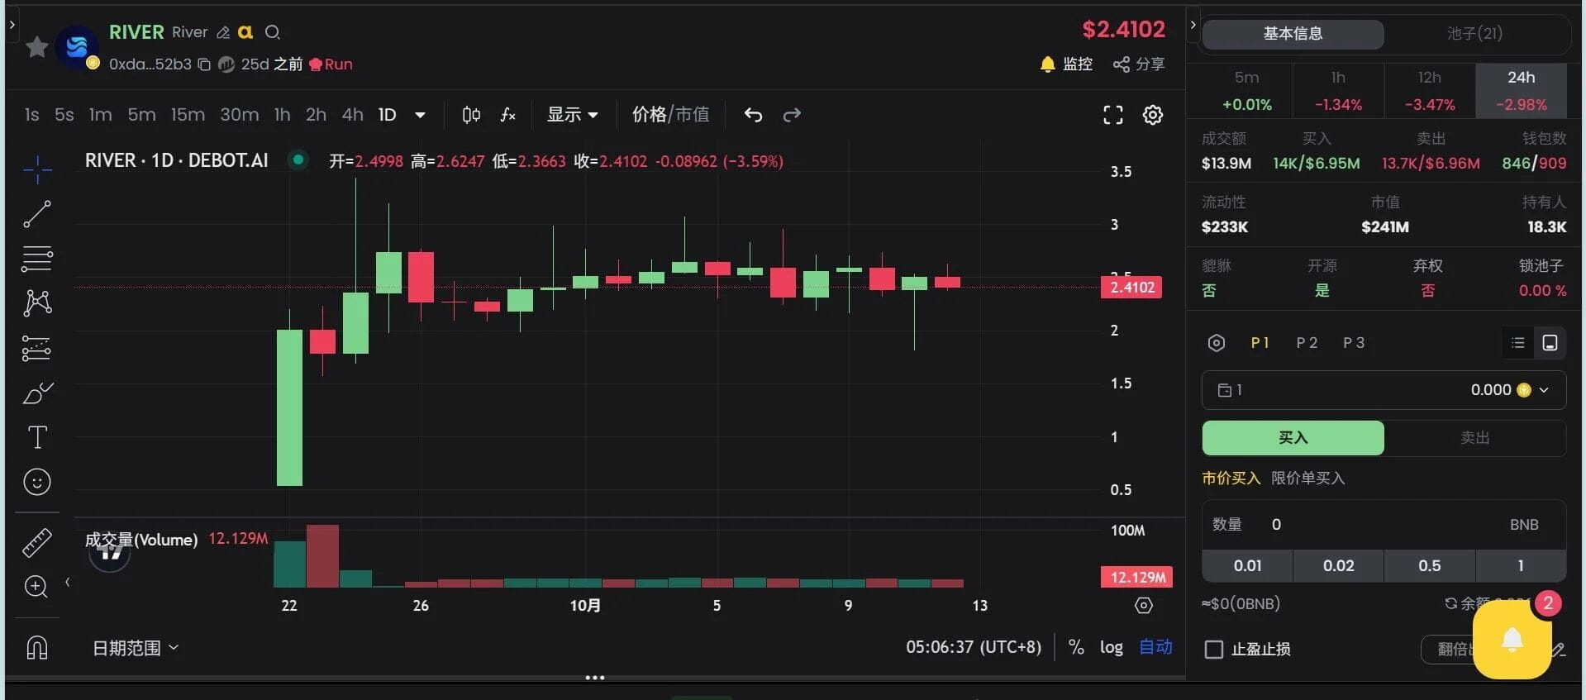The image size is (1586, 700).
Task: Open chart settings gear
Action: (x=1153, y=115)
